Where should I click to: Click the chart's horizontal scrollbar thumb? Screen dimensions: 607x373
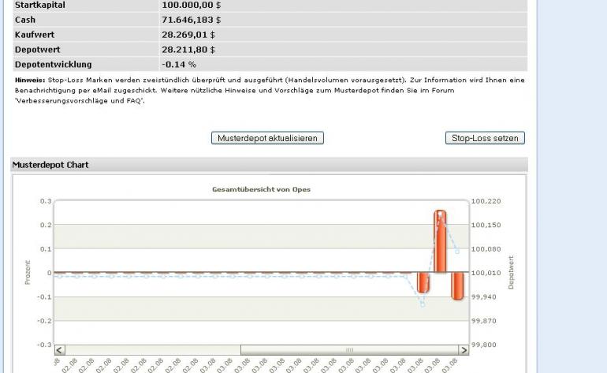point(349,350)
